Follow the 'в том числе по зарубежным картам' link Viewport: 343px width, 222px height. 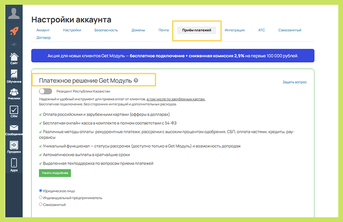coord(176,99)
